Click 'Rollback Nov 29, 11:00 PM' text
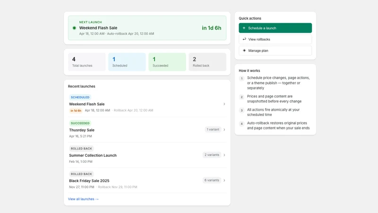378x213 pixels. point(117,187)
